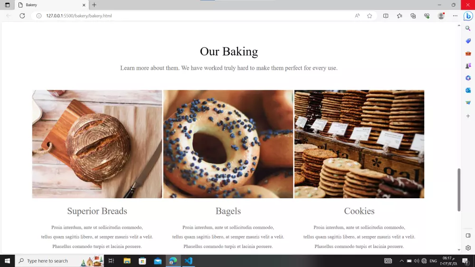View site information icon in address bar
Viewport: 475px width, 267px height.
[39, 16]
